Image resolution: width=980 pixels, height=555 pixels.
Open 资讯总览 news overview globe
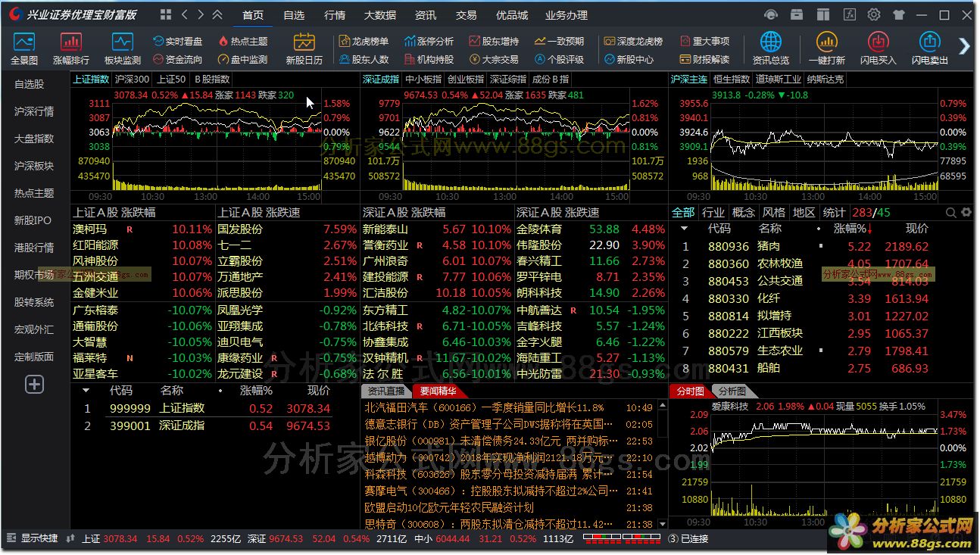(771, 49)
